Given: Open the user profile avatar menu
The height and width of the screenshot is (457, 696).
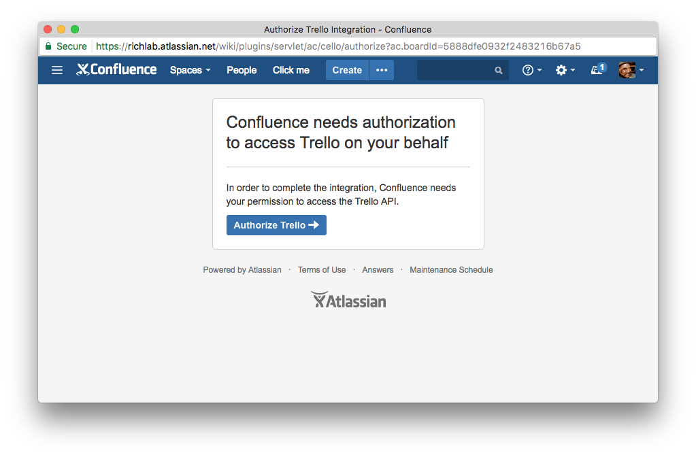Looking at the screenshot, I should pos(631,70).
